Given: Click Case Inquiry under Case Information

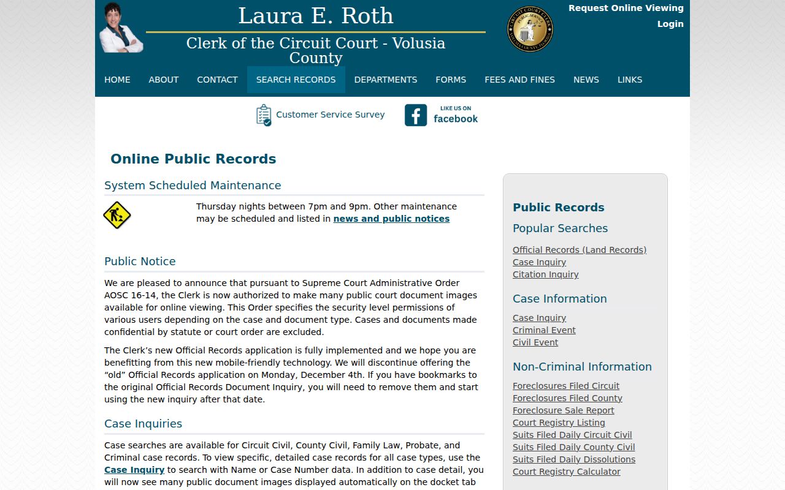Looking at the screenshot, I should coord(540,318).
